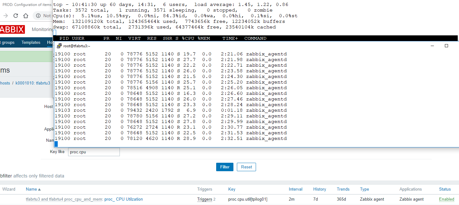Select the Tasks summary line in top
The image size is (459, 205).
pyautogui.click(x=163, y=10)
